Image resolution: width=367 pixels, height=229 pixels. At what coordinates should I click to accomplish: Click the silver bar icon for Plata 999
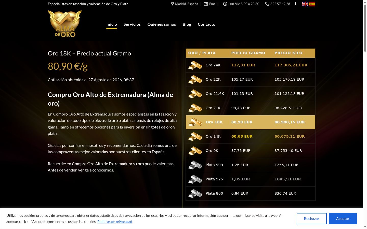195,165
